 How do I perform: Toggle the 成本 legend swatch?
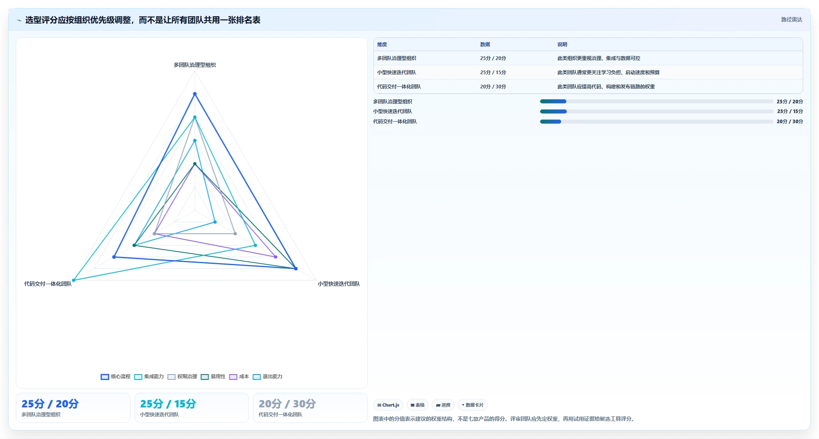[x=233, y=377]
